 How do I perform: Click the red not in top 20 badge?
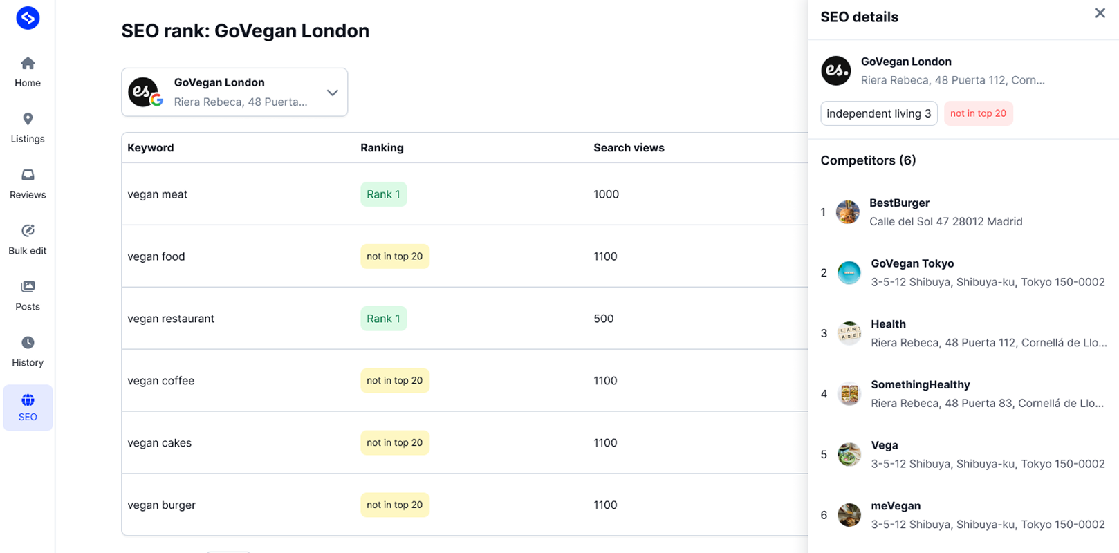click(978, 113)
